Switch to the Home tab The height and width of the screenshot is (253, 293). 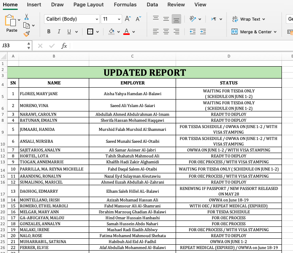(x=10, y=5)
